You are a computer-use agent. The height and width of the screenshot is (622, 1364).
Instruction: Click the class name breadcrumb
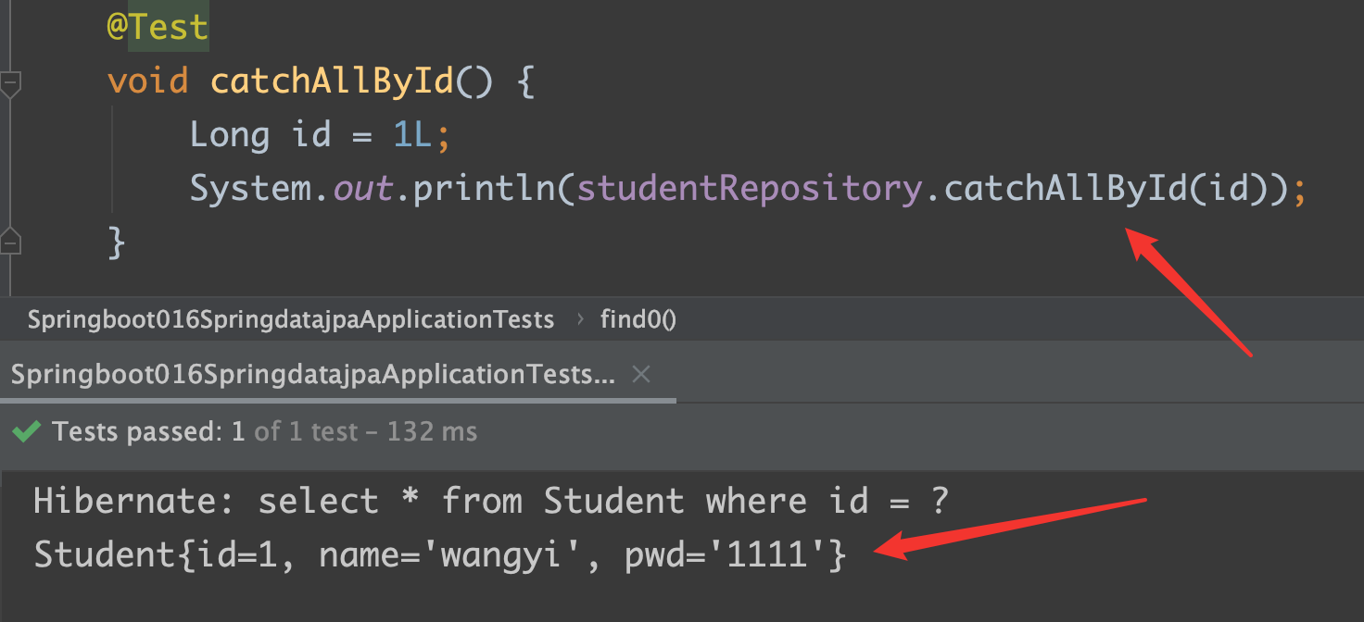click(x=290, y=320)
